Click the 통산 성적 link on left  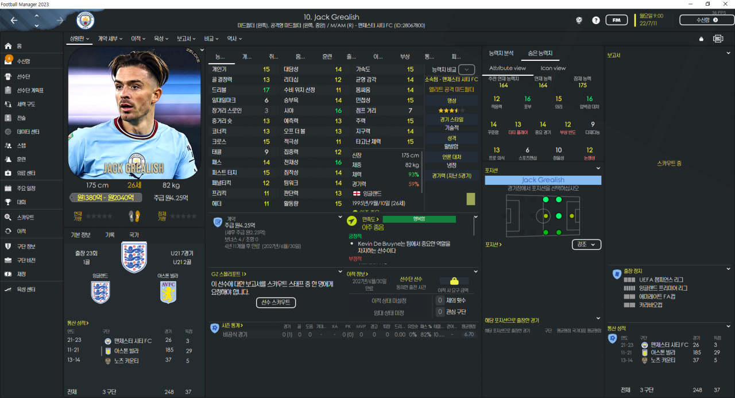pyautogui.click(x=78, y=323)
